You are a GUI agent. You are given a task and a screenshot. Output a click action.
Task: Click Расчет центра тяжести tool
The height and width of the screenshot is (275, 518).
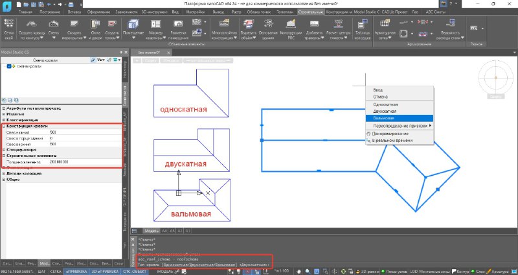click(338, 29)
